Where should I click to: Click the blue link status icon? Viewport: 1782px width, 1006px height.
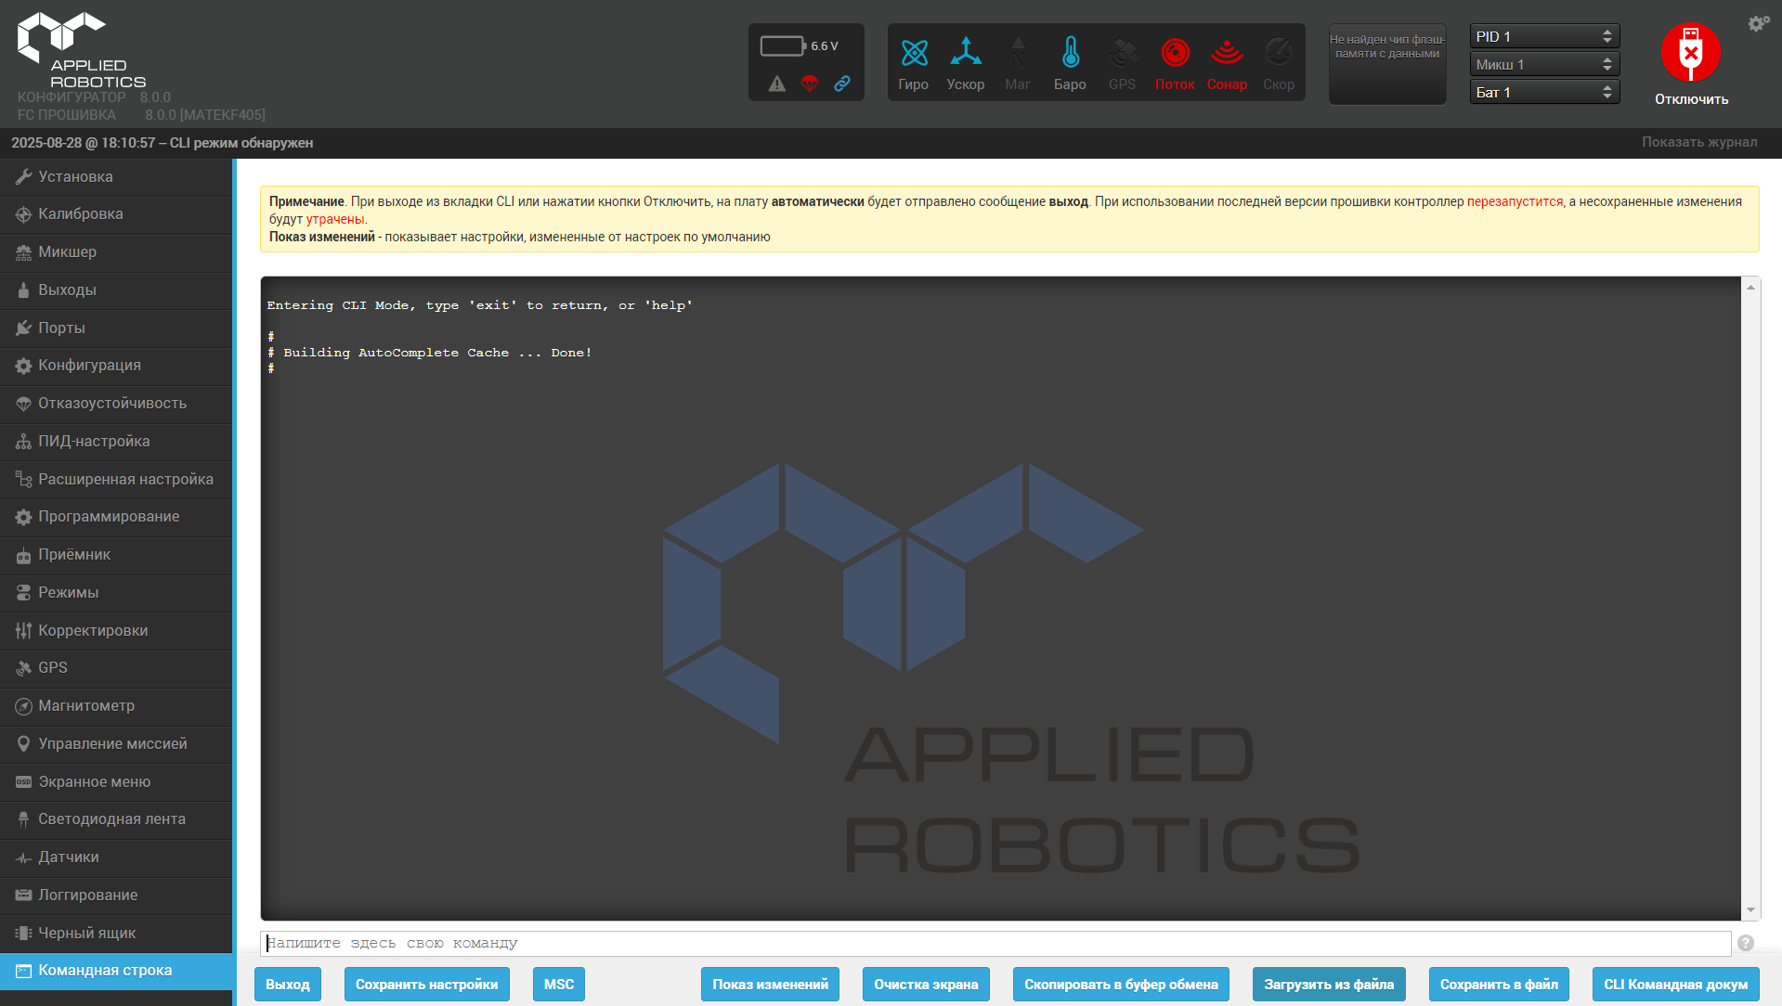coord(842,84)
